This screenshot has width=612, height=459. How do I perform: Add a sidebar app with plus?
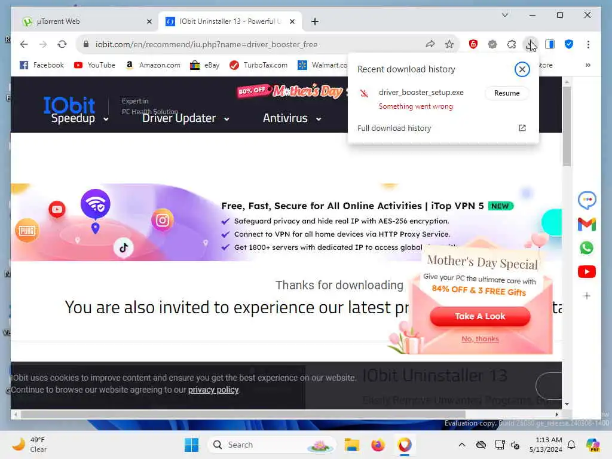[587, 296]
